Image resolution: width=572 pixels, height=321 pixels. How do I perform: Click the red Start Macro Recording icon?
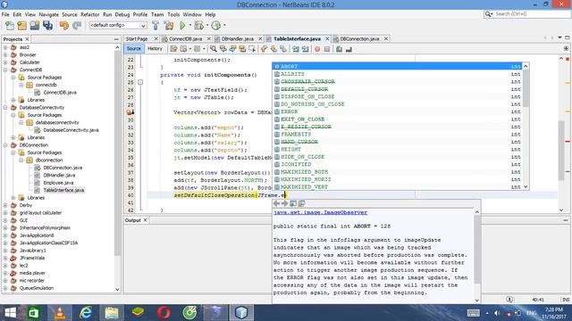pyautogui.click(x=317, y=49)
